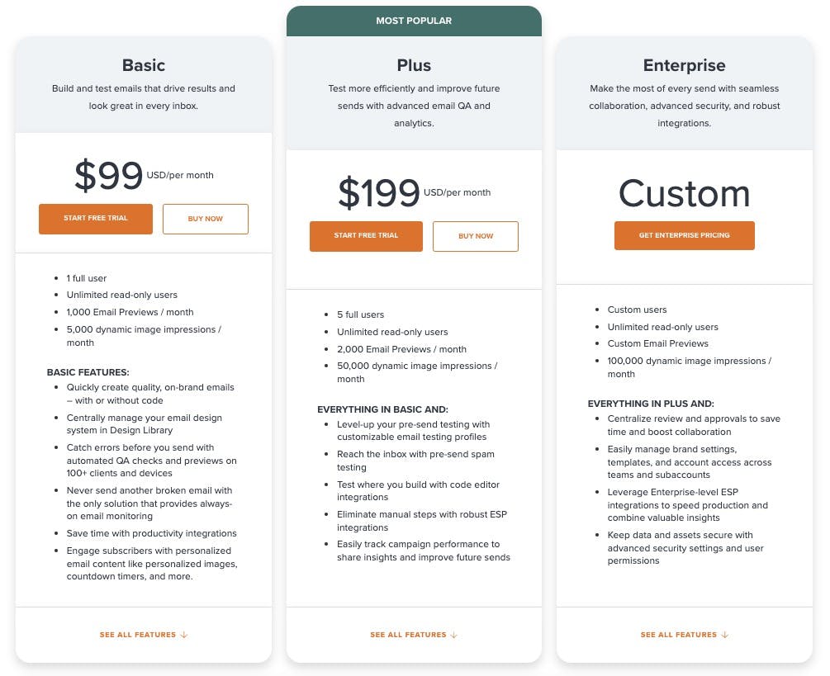
Task: Click the down arrow icon under Basic features
Action: 184,635
